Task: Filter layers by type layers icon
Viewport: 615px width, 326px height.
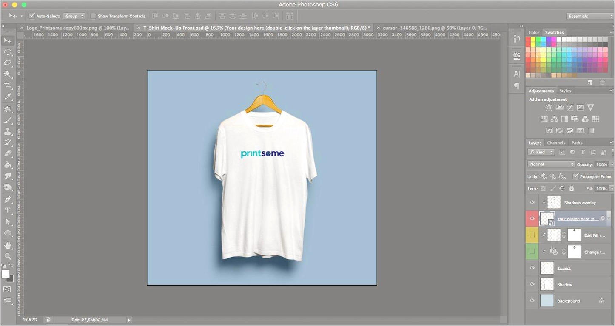Action: (x=583, y=152)
